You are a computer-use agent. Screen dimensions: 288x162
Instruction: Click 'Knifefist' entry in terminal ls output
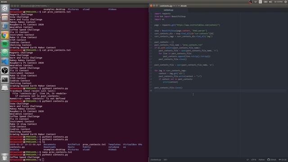coord(74,144)
